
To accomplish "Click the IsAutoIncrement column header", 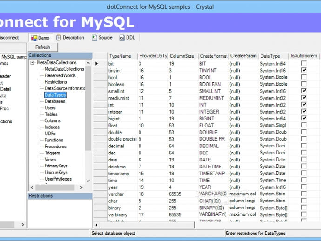I will [304, 56].
